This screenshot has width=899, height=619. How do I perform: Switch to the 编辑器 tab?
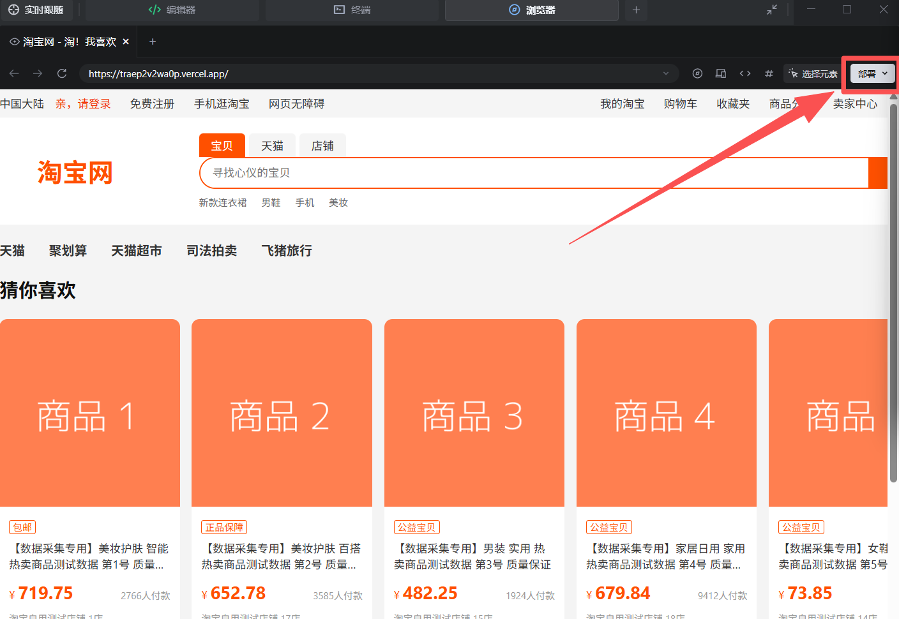pyautogui.click(x=172, y=10)
